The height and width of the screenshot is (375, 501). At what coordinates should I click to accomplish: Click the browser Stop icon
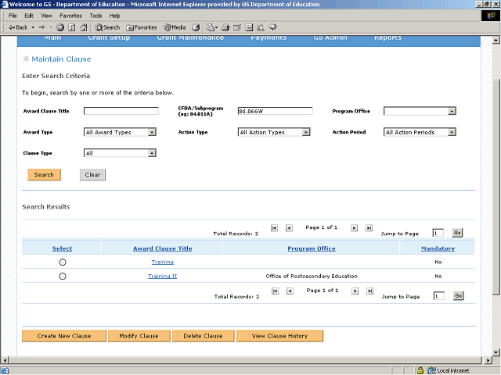pyautogui.click(x=60, y=27)
